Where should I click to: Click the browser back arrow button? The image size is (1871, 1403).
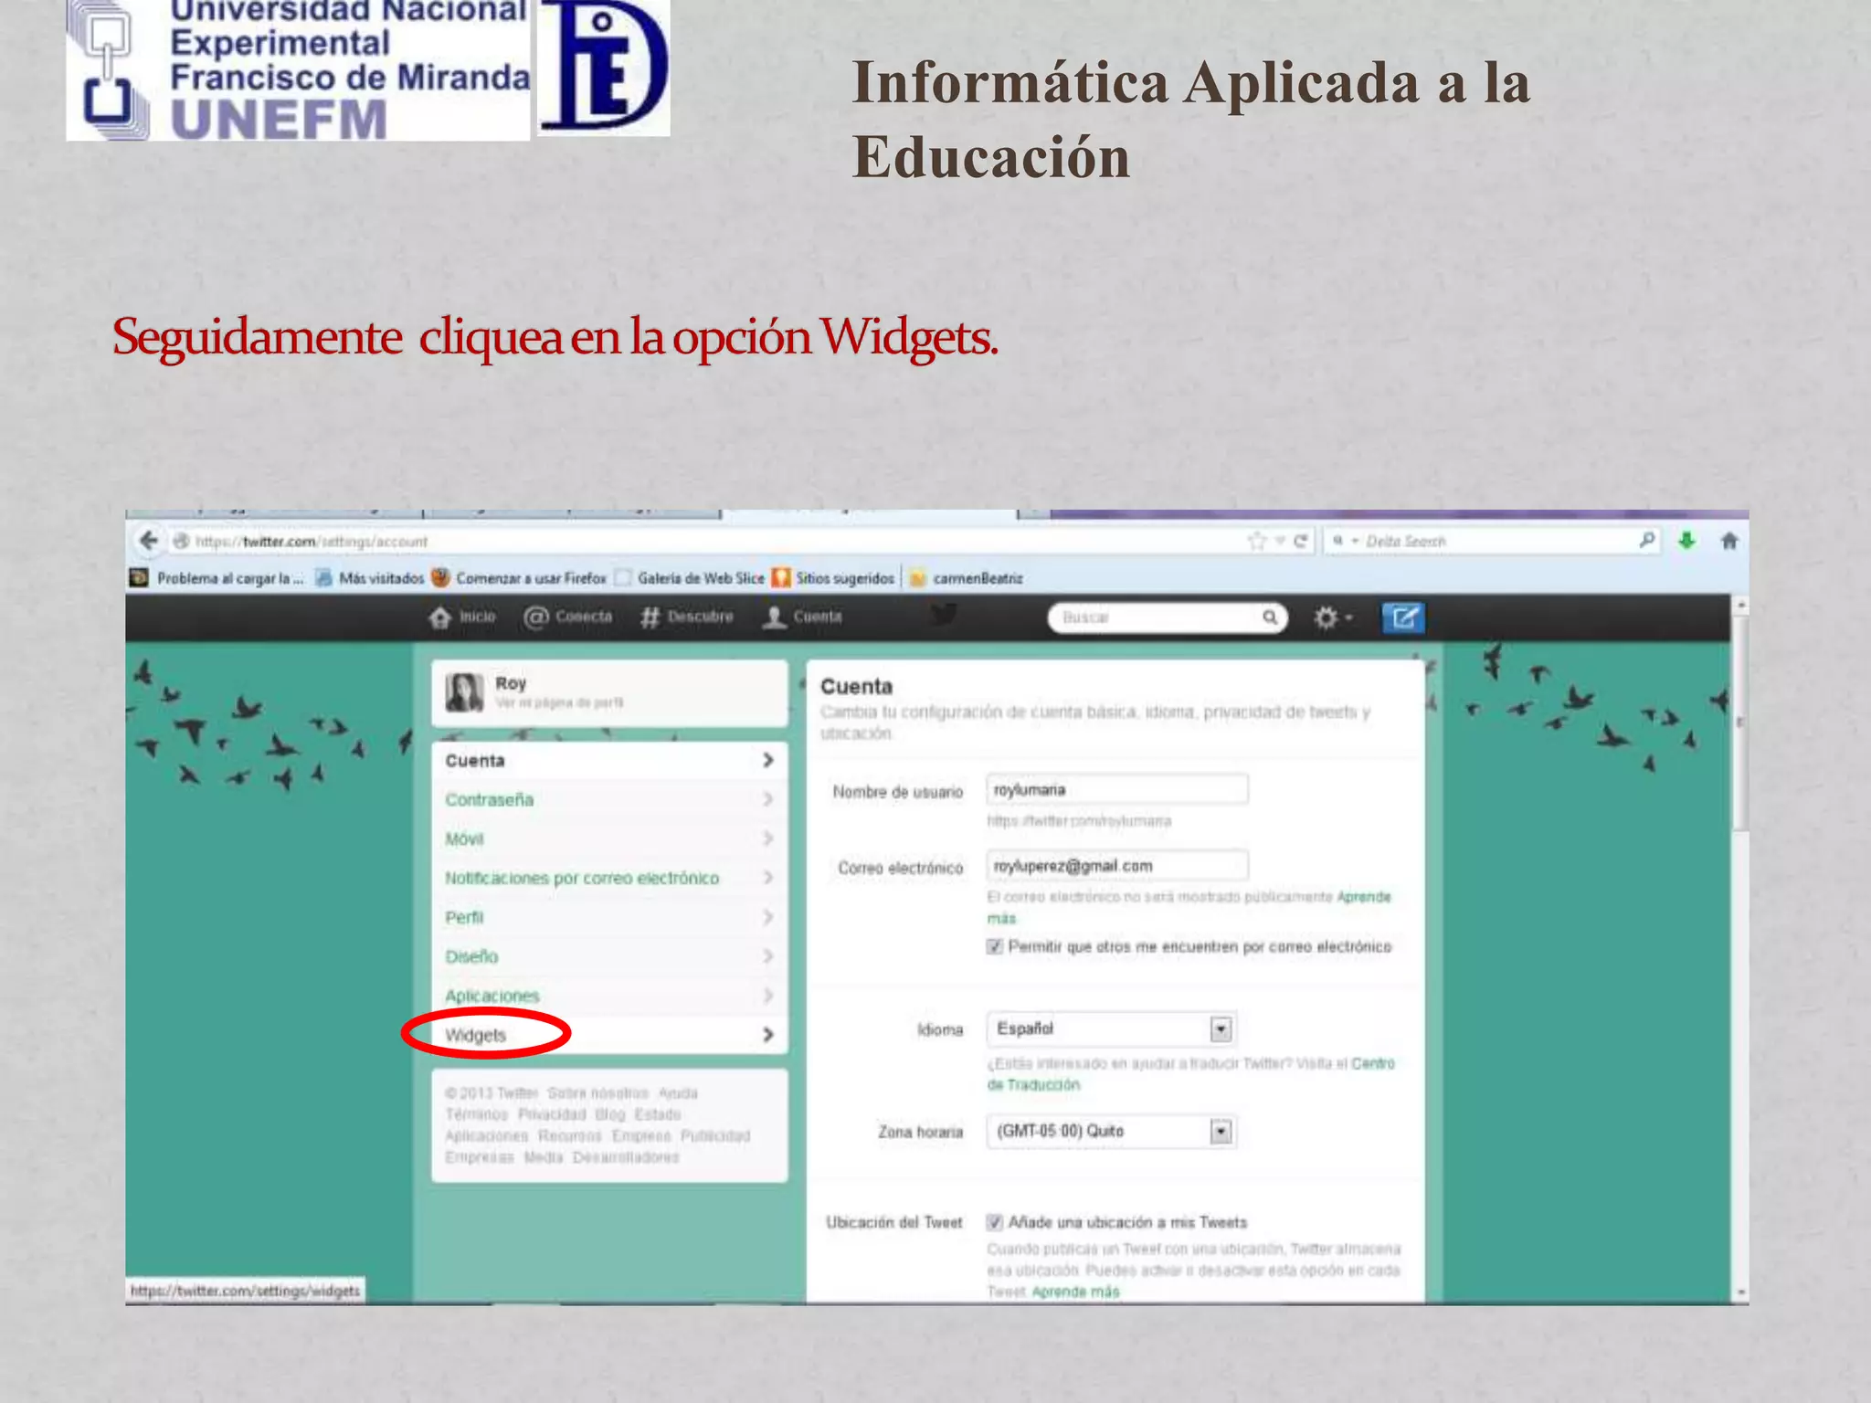point(149,541)
